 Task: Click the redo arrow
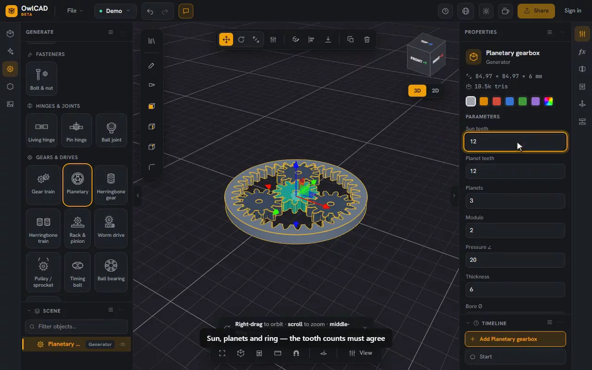(165, 11)
